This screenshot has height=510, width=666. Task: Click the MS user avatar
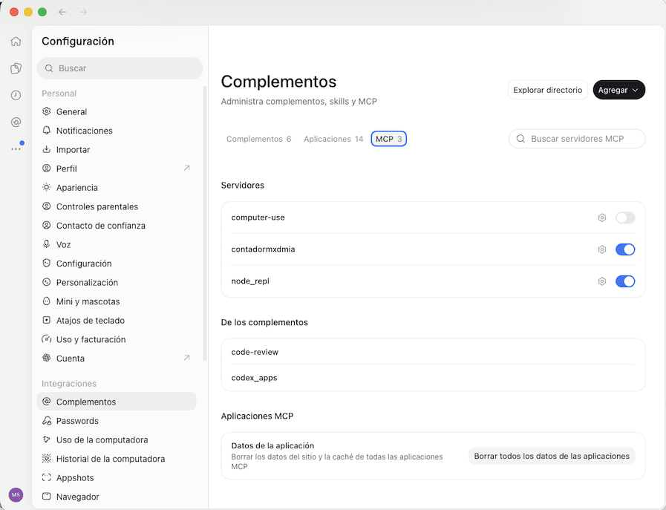[16, 494]
